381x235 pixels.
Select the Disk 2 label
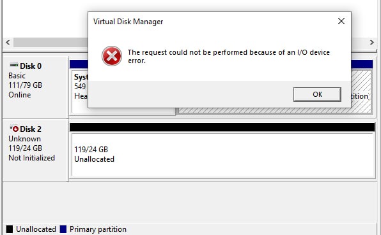31,129
